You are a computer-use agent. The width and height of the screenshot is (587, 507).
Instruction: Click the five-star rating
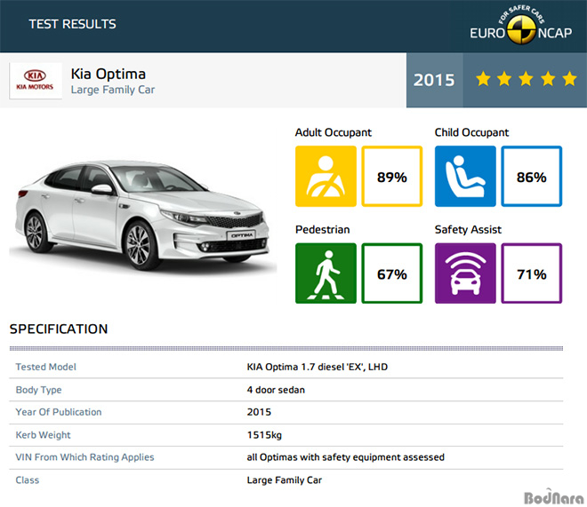[526, 79]
